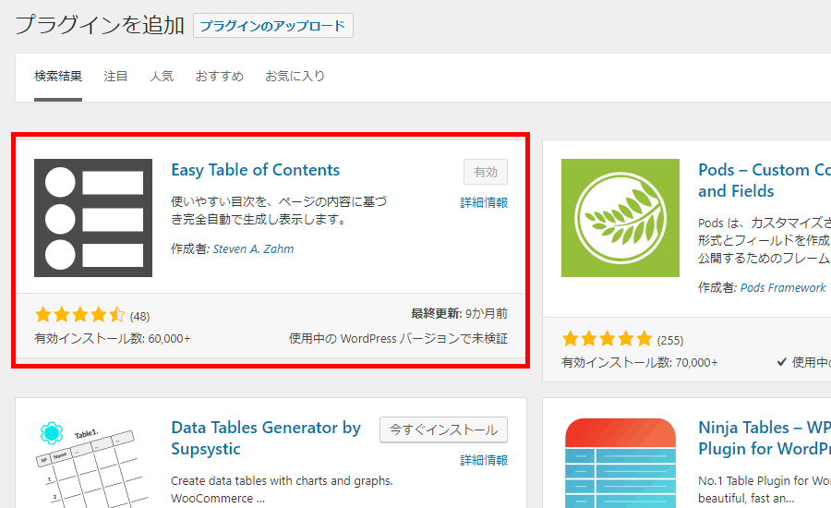Viewport: 831px width, 508px height.
Task: Switch to the 検索結果 tab
Action: (x=58, y=77)
